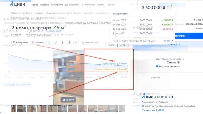The width and height of the screenshot is (203, 114).
Task: Click the Оценка Циан 3,7 млн chart label
Action: point(114,64)
